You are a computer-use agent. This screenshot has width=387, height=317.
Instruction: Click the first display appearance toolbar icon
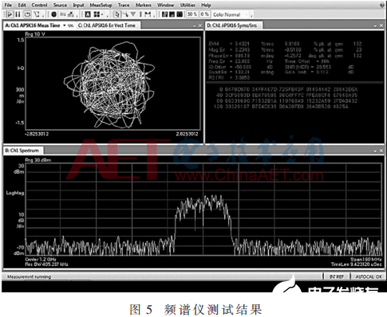click(x=164, y=14)
